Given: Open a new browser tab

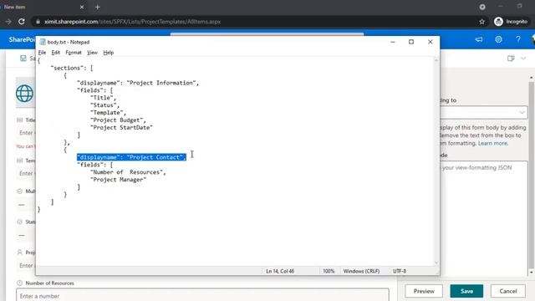Looking at the screenshot, I should 98,7.
